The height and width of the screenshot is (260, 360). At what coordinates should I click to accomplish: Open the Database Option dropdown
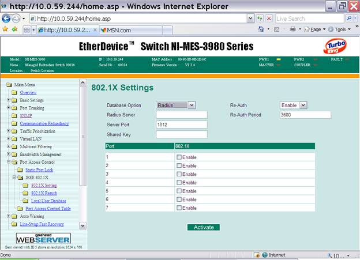(176, 105)
